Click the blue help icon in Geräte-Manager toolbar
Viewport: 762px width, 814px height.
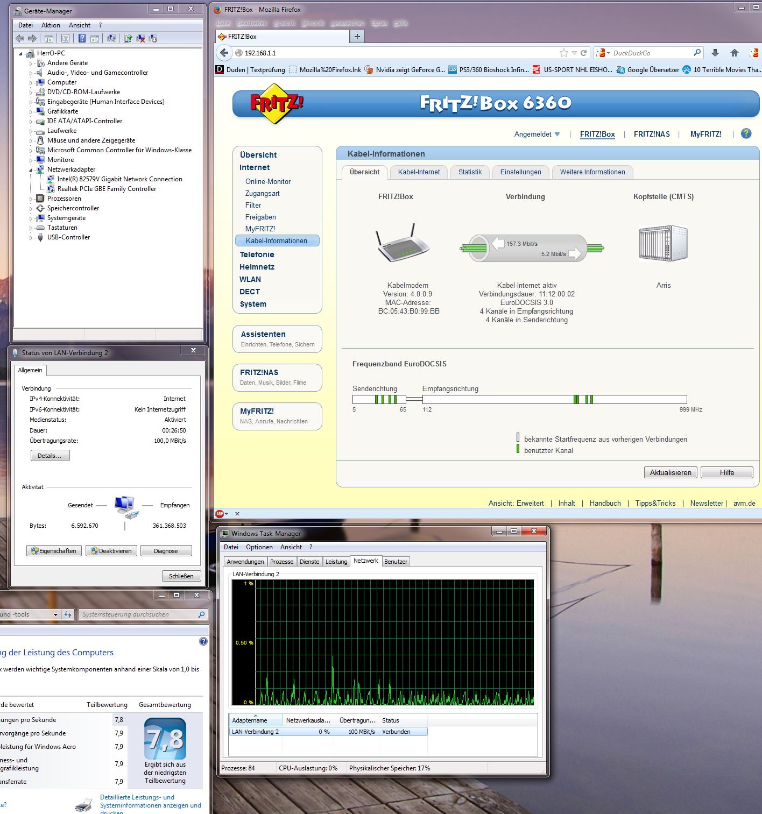pos(82,38)
